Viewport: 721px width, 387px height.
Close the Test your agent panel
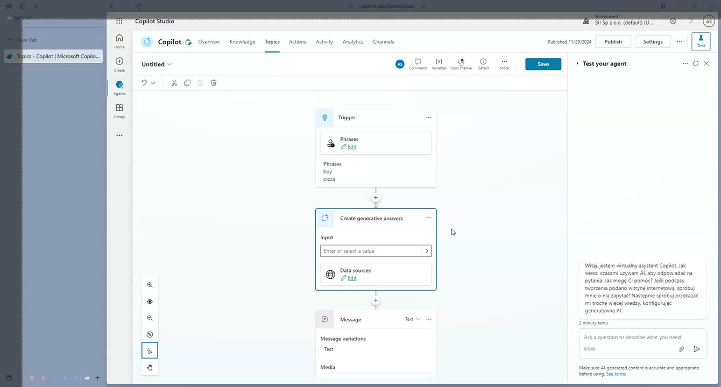point(706,63)
